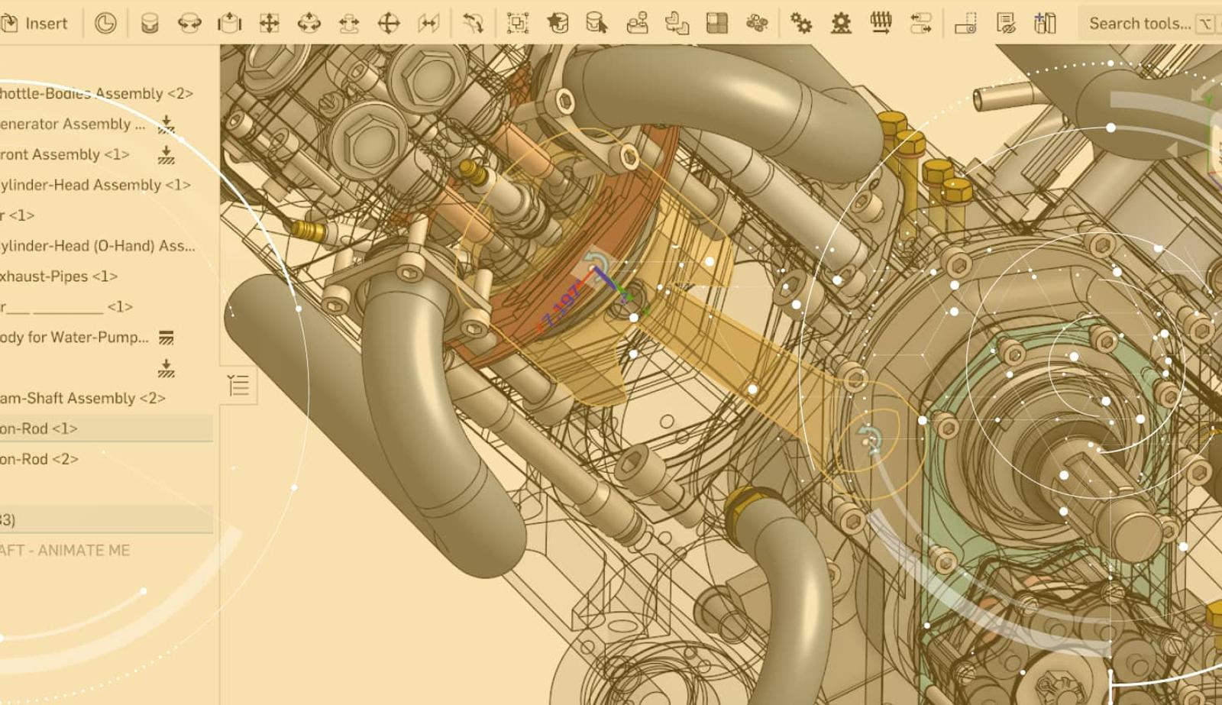Click the Rack and pinion relation icon

pyautogui.click(x=841, y=23)
